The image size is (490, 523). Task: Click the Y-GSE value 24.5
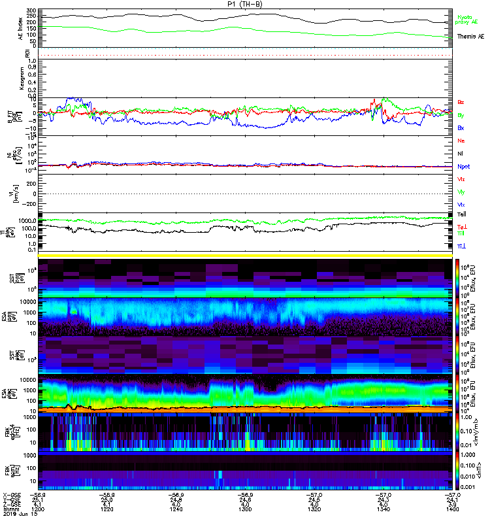pos(314,499)
